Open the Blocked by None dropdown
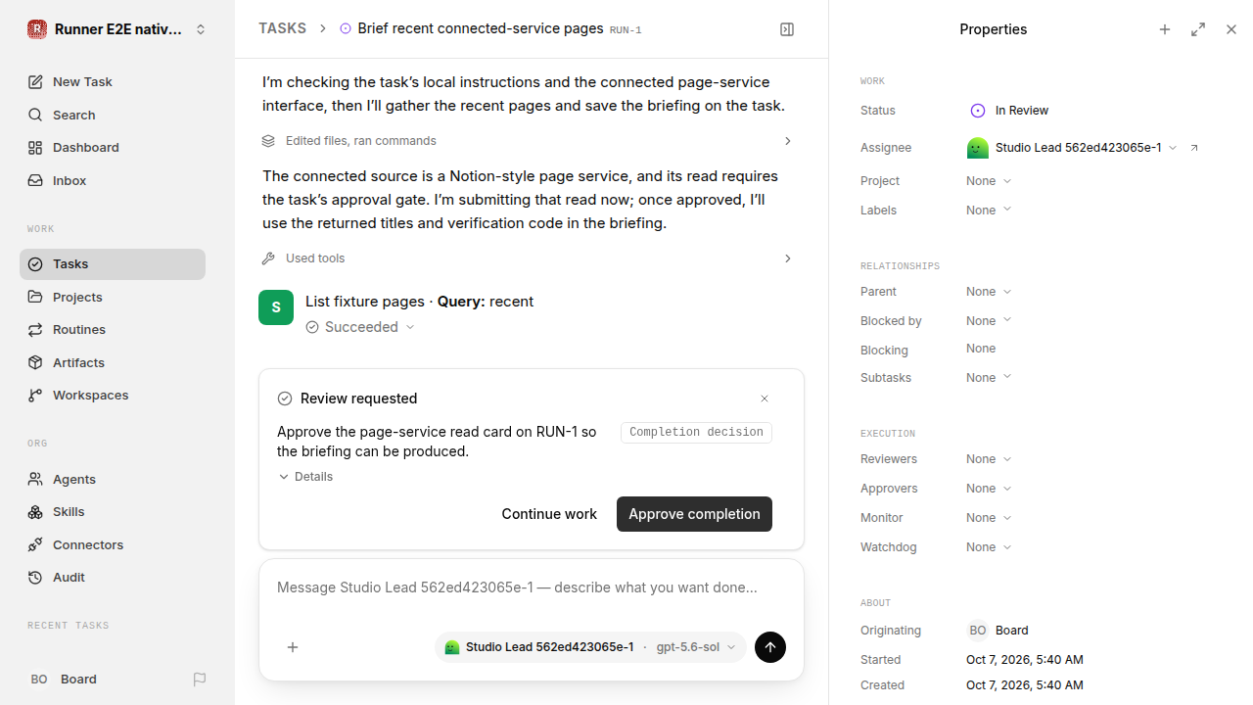 tap(989, 321)
